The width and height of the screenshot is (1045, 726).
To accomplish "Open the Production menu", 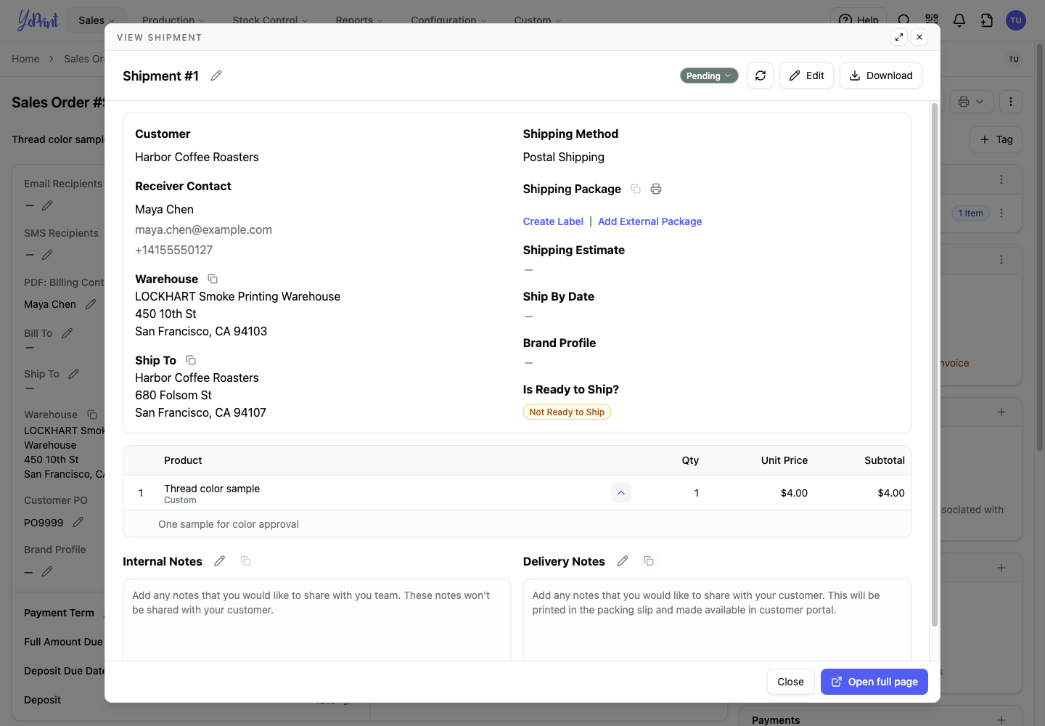I will (x=173, y=20).
